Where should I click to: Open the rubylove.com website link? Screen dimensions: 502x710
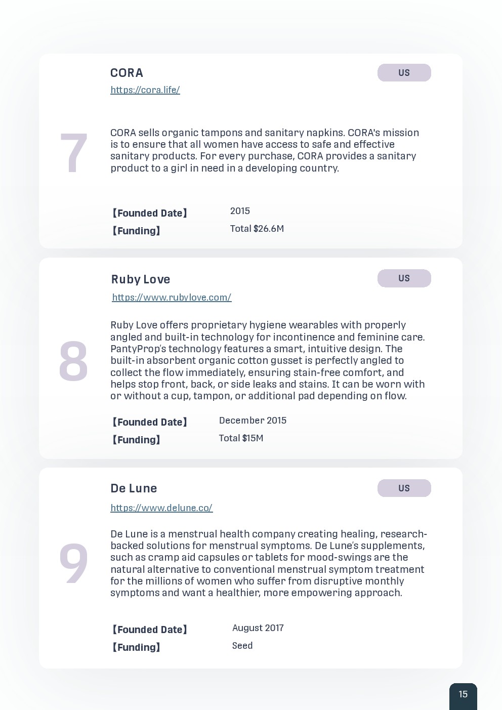pos(172,298)
